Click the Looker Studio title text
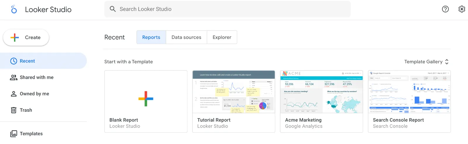This screenshot has width=468, height=144. tap(48, 10)
